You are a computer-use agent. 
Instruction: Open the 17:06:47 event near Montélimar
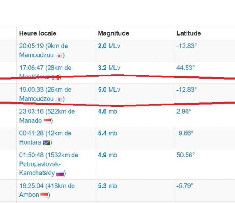(x=45, y=72)
